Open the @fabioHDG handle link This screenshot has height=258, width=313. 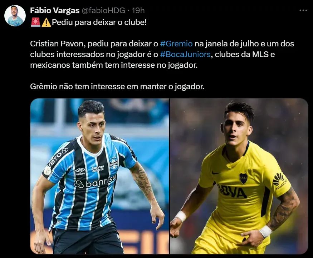pyautogui.click(x=103, y=11)
